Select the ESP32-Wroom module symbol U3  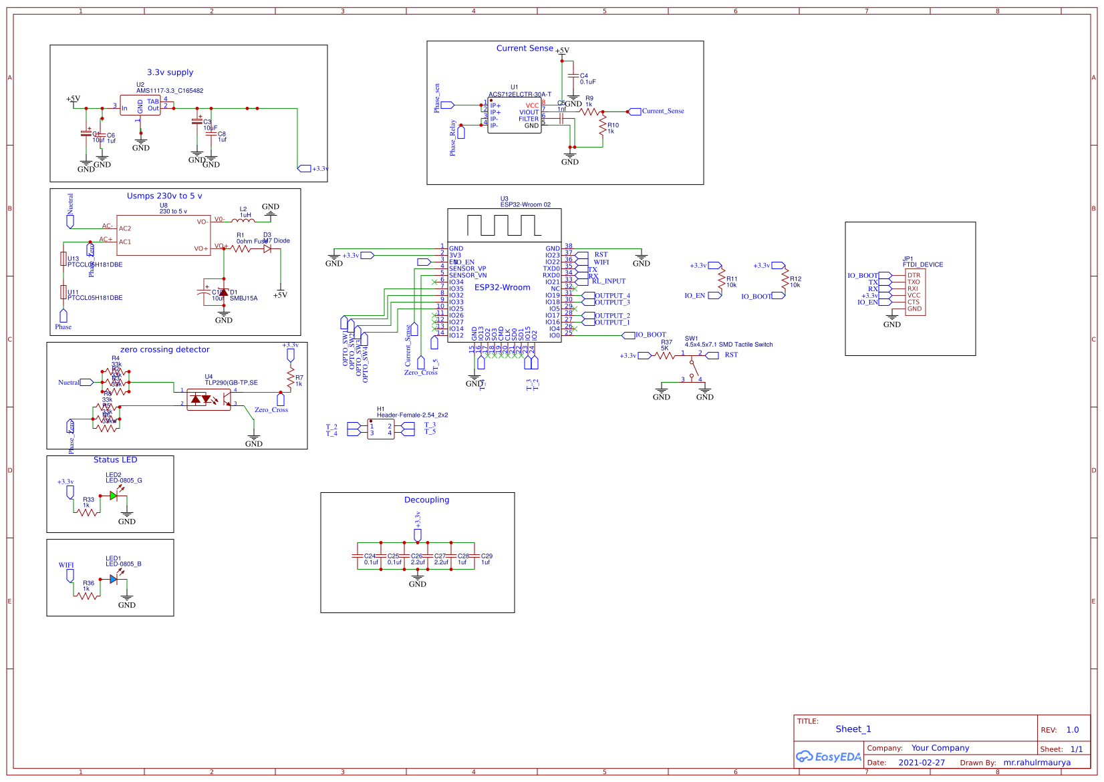(506, 287)
